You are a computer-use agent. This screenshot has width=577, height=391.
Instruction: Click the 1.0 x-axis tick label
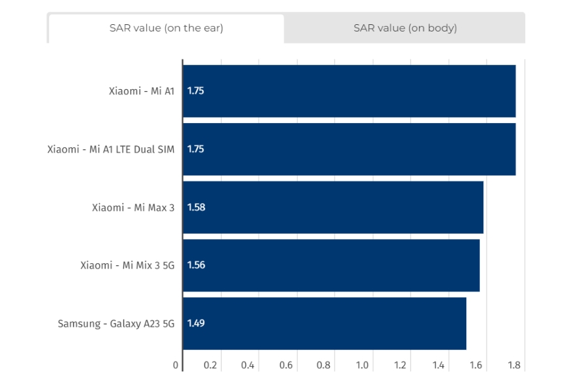coord(362,365)
